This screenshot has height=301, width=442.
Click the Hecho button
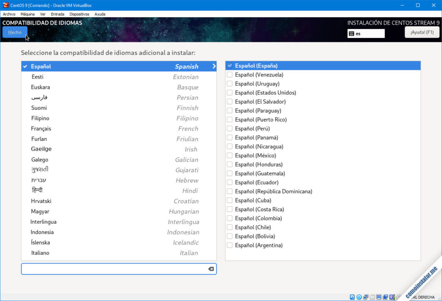coord(15,32)
